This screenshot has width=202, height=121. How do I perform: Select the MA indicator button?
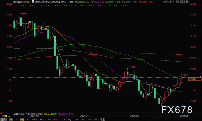pos(28,120)
